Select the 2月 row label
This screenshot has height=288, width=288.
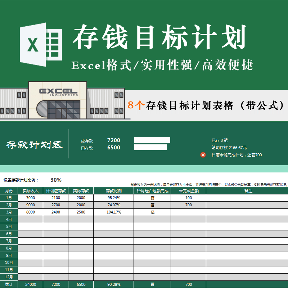(x=9, y=205)
